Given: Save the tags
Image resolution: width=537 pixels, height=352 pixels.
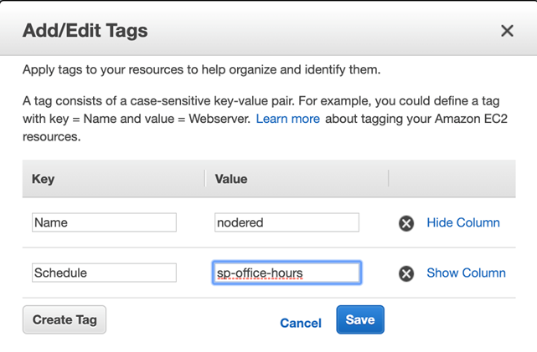Looking at the screenshot, I should (360, 319).
